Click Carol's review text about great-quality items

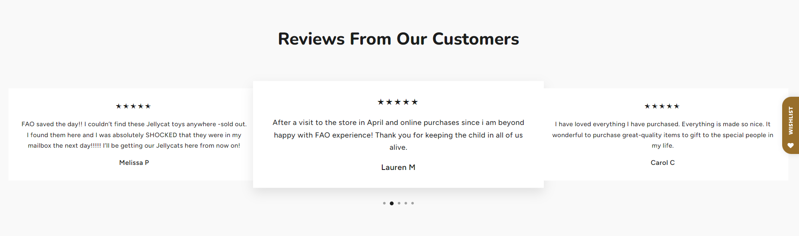click(x=663, y=135)
